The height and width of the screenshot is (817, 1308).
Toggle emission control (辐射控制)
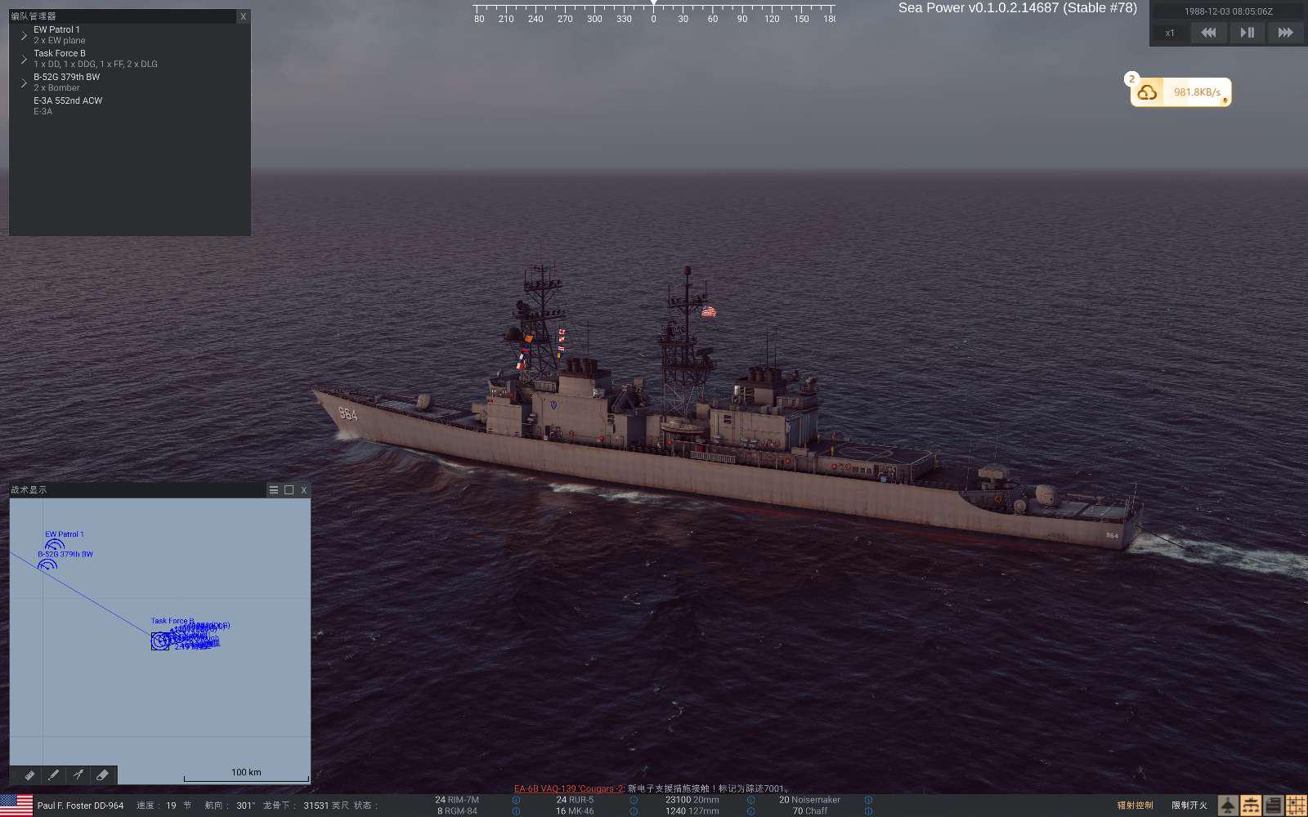tap(1135, 806)
